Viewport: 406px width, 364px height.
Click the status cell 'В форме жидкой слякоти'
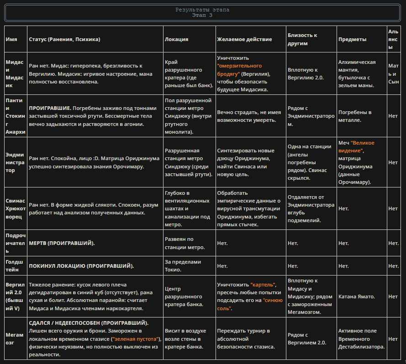pyautogui.click(x=95, y=208)
